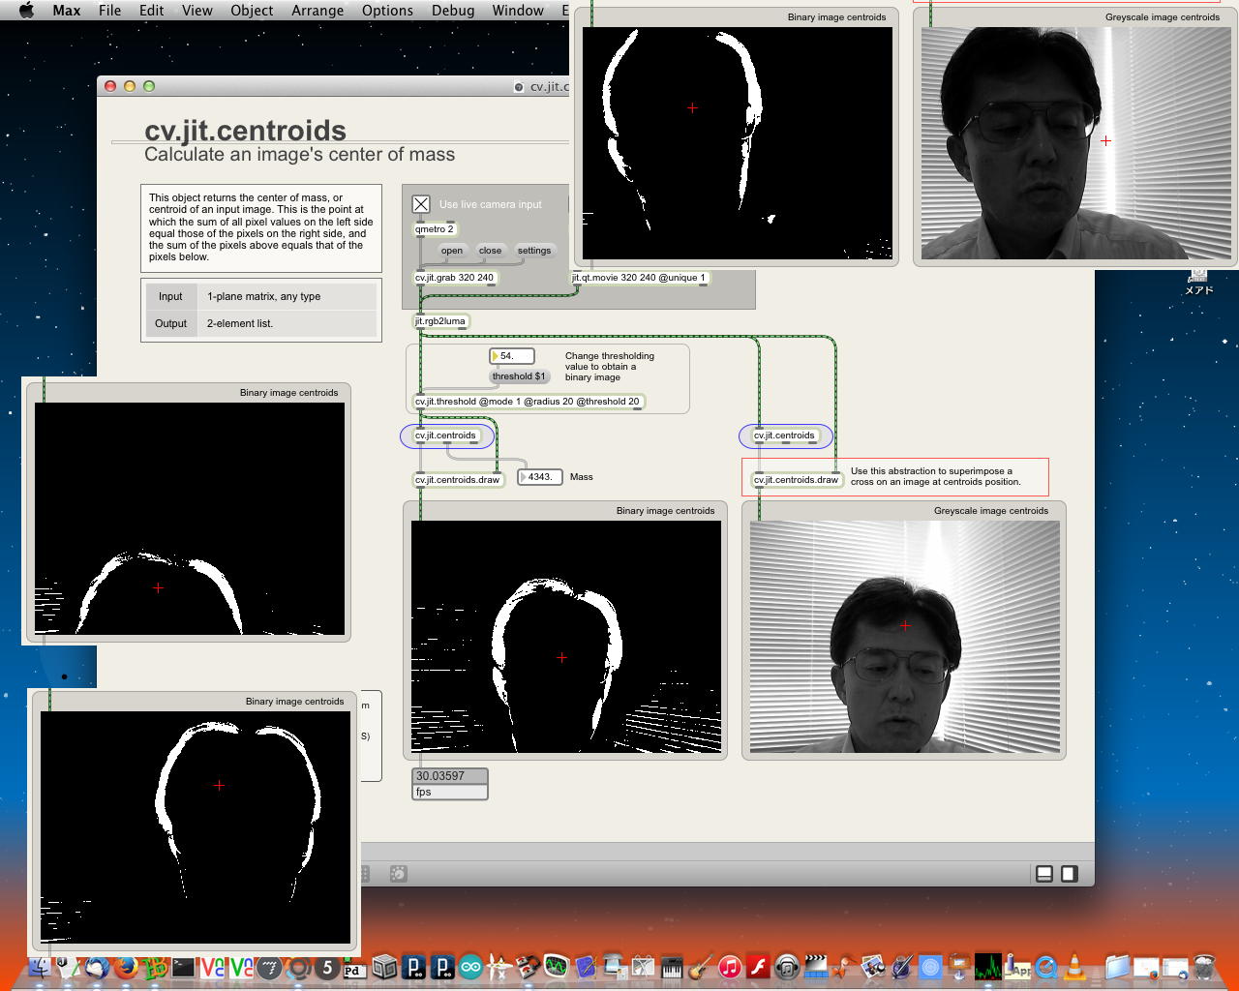
Task: Launch Firefox from the dock
Action: (125, 966)
